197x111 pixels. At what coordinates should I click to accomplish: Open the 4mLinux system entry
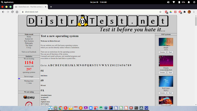[x=44, y=76]
